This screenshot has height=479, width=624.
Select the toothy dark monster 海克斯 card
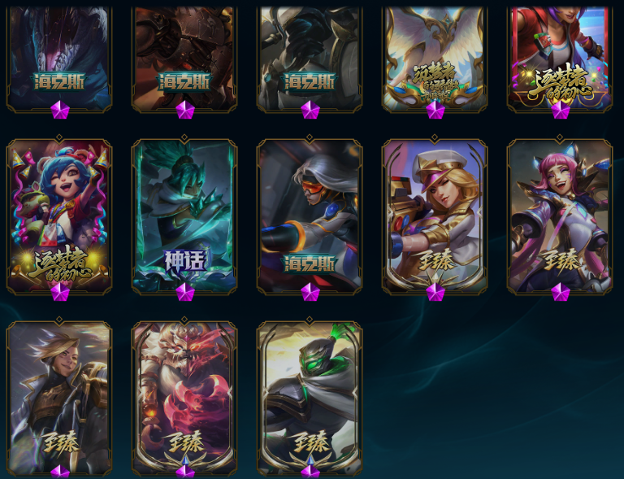(59, 58)
